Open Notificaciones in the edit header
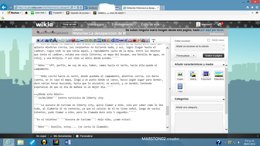This screenshot has width=260, height=146. click(217, 34)
